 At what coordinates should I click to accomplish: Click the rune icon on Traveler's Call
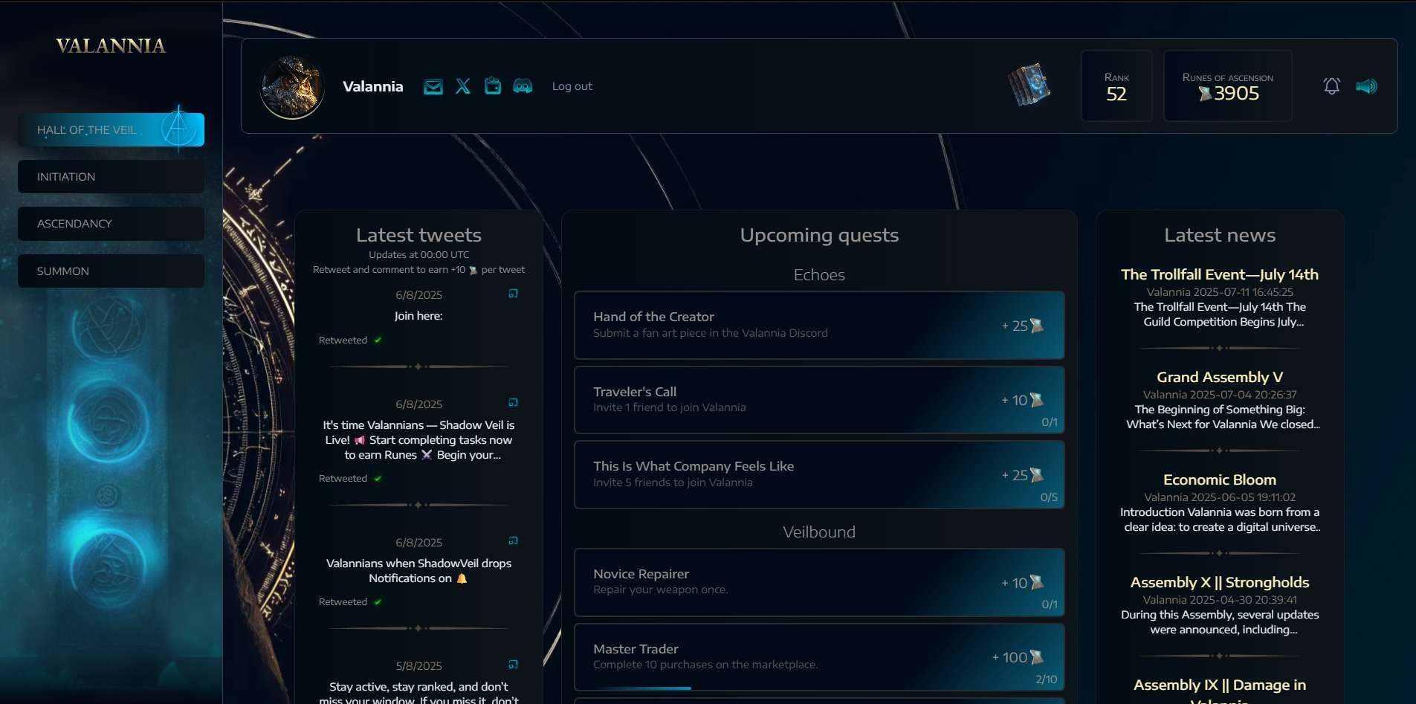1037,400
